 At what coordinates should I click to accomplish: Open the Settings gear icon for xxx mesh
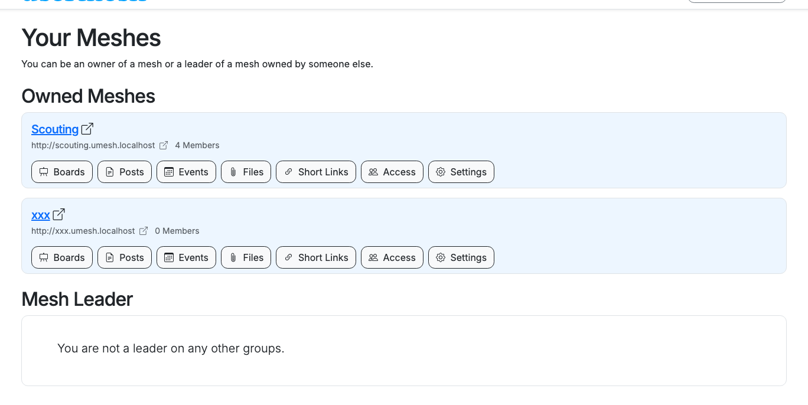point(441,257)
